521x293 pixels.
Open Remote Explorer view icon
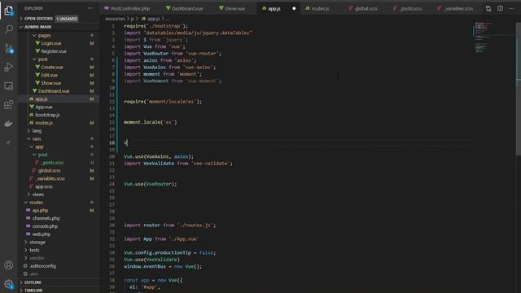[9, 86]
